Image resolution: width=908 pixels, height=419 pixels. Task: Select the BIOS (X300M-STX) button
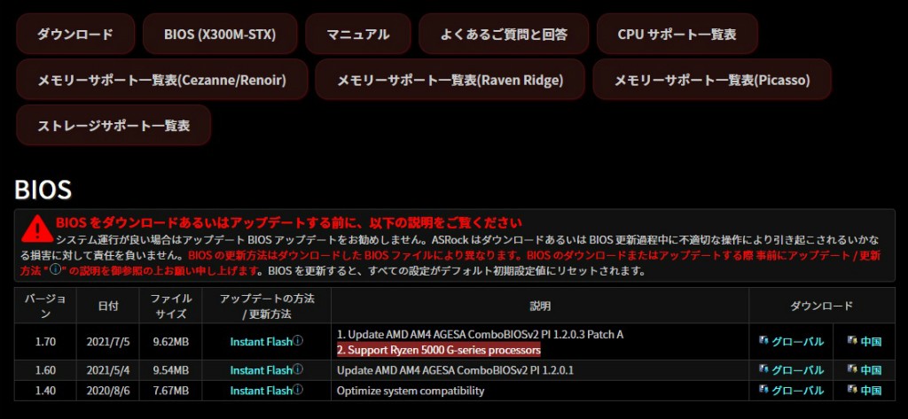pos(220,35)
